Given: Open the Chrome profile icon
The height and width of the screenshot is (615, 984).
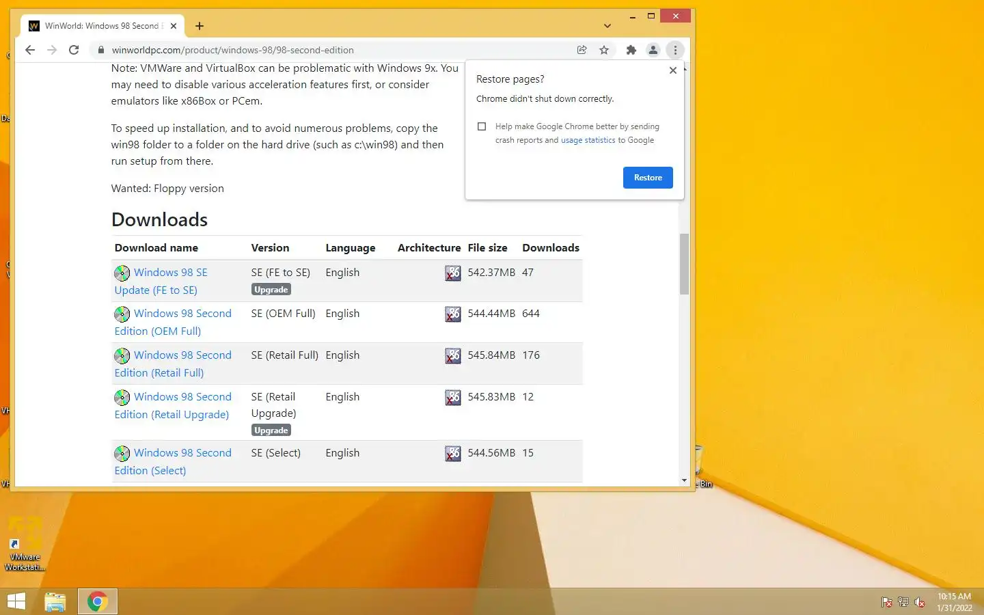Looking at the screenshot, I should [x=653, y=50].
